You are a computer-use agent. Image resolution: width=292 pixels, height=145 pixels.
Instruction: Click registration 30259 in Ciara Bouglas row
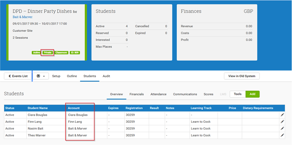click(x=130, y=115)
